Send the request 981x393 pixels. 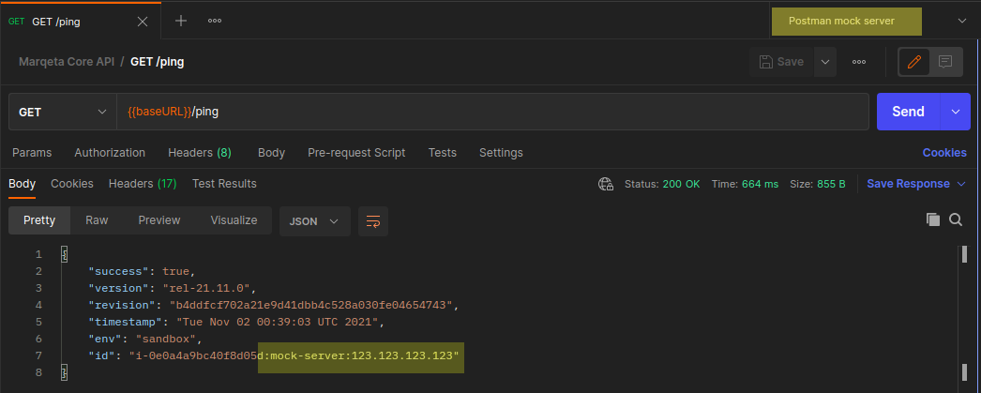point(907,112)
